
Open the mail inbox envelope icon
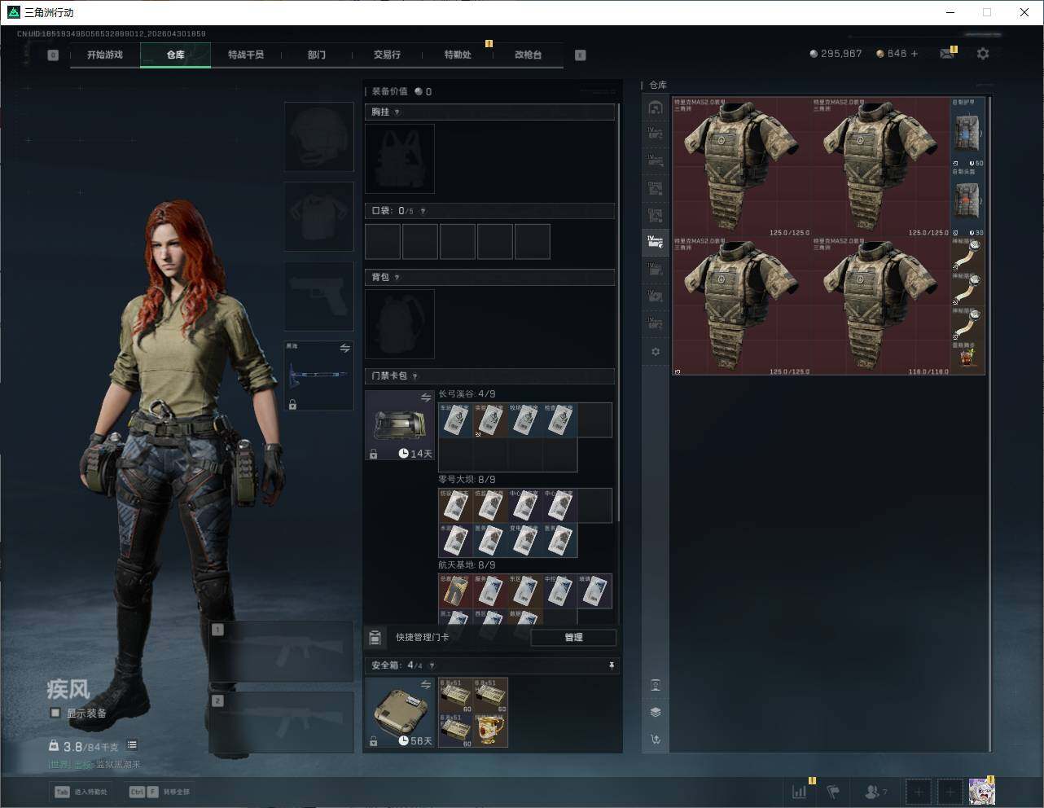tap(946, 54)
